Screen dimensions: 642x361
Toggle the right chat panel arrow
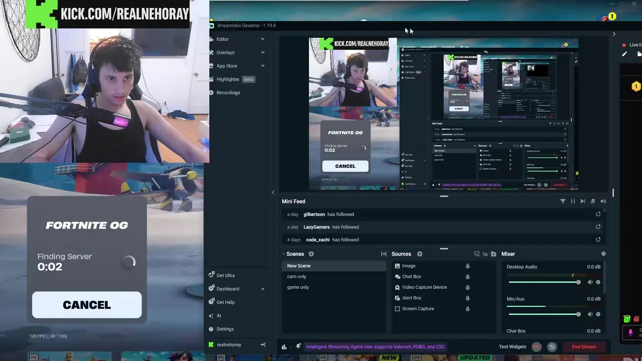click(614, 34)
